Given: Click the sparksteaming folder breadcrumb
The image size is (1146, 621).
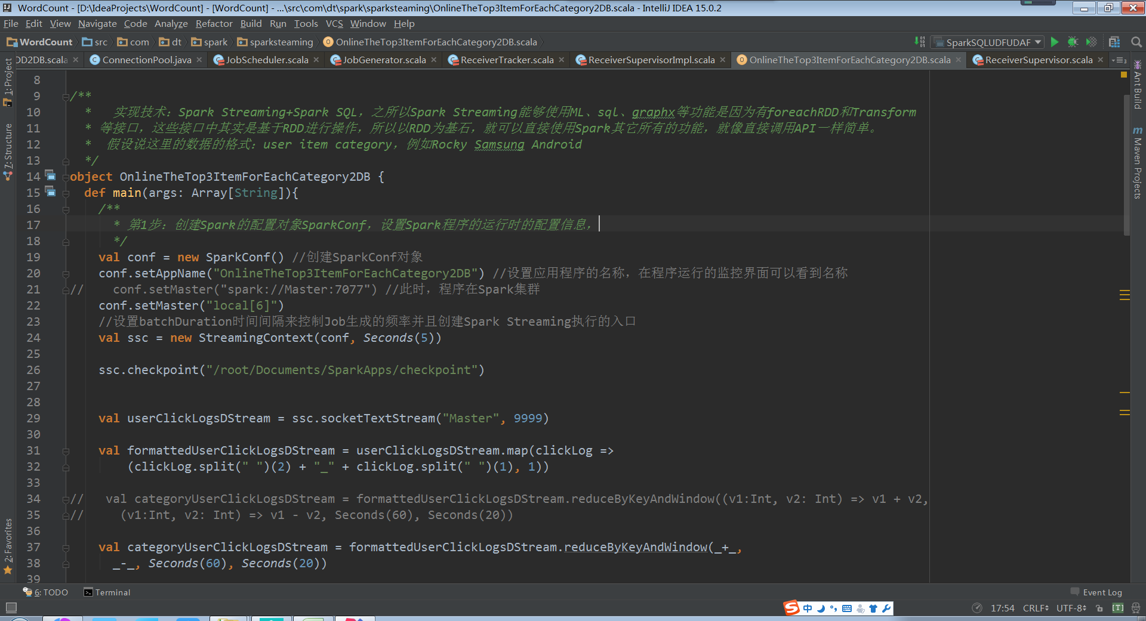Looking at the screenshot, I should pyautogui.click(x=275, y=42).
